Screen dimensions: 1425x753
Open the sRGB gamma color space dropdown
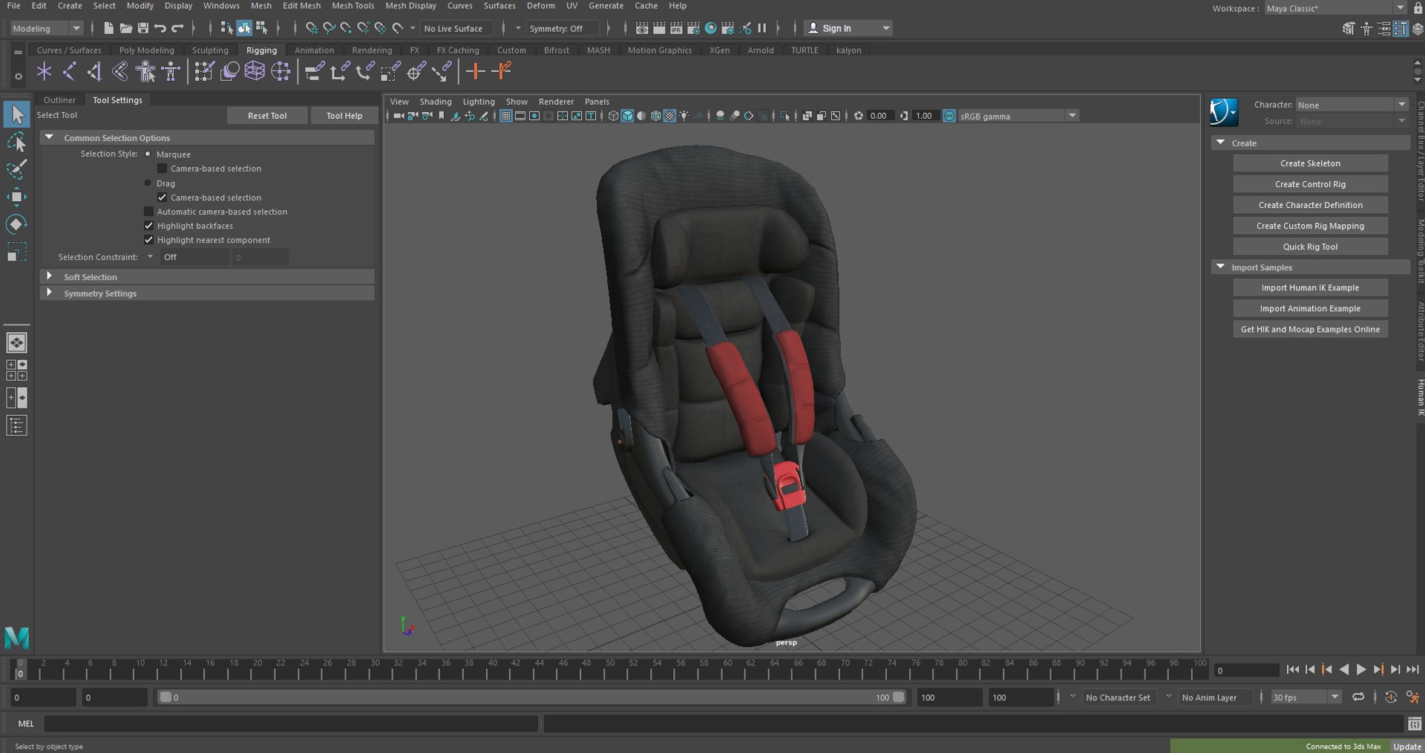(1018, 116)
